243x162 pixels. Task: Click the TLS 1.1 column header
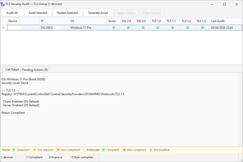point(172,21)
